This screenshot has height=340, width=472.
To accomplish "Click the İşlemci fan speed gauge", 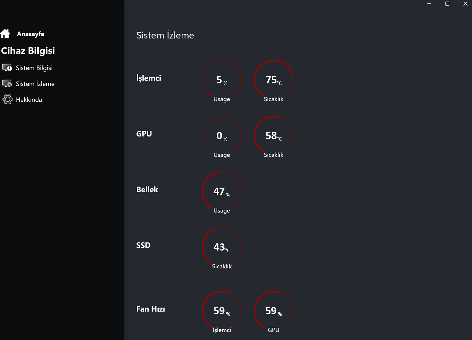I will [222, 310].
